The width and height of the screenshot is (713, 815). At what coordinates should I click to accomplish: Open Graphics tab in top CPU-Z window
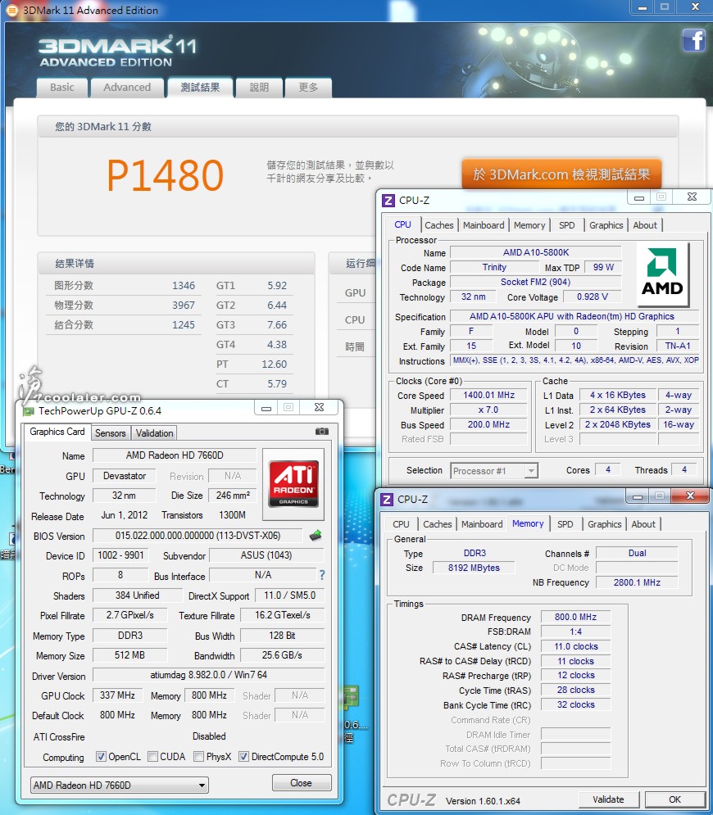click(x=606, y=225)
